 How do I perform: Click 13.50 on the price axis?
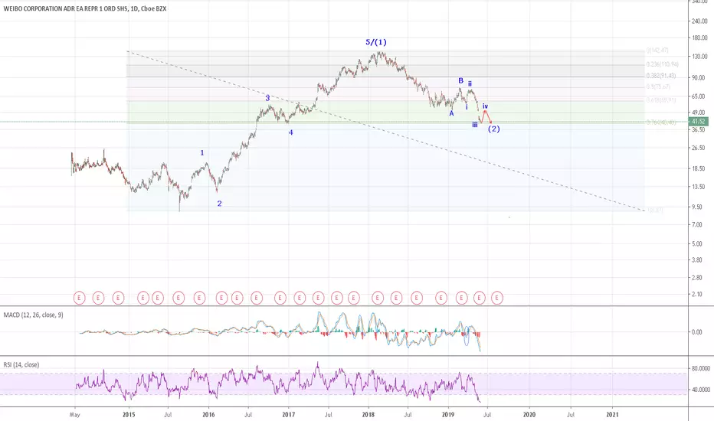(699, 187)
